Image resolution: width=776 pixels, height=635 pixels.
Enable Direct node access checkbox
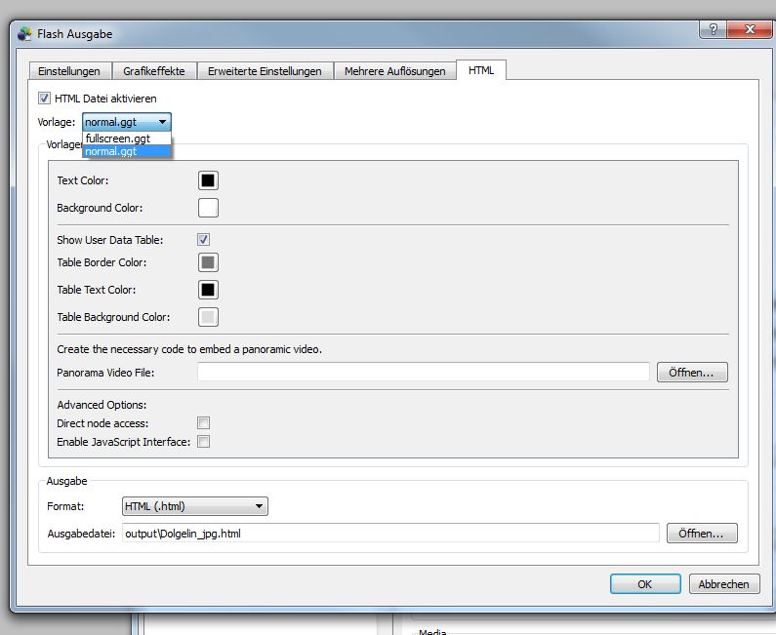pyautogui.click(x=204, y=423)
